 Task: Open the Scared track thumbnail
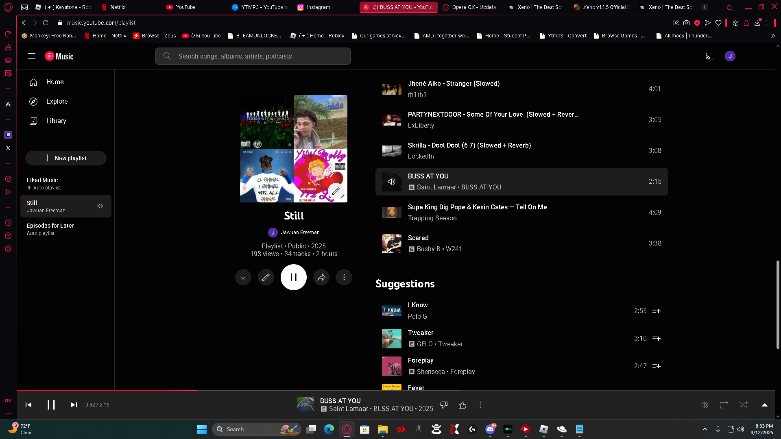(392, 243)
